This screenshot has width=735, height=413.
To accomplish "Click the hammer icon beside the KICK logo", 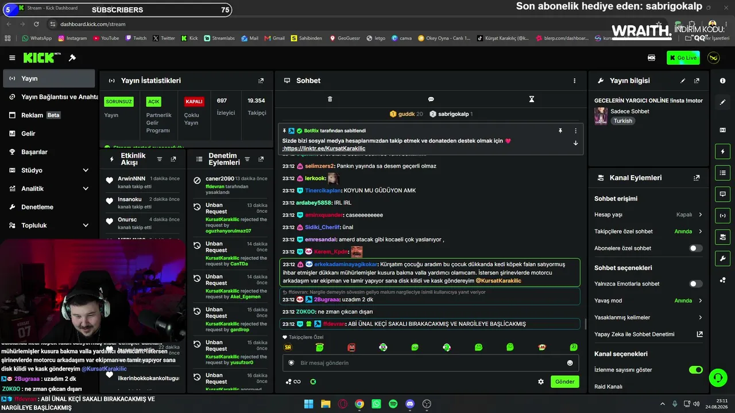I will click(72, 58).
